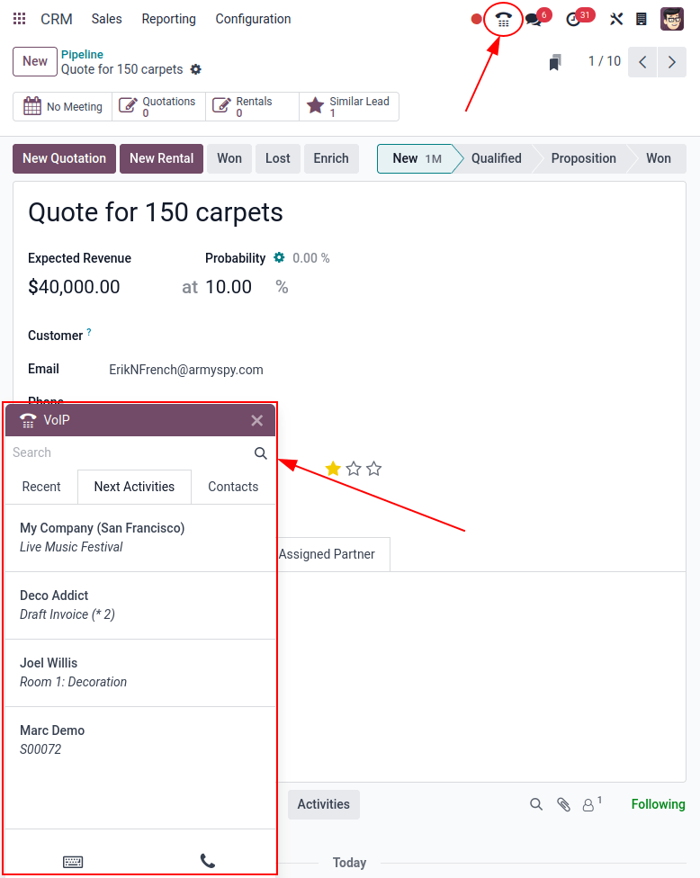
Task: Start a call with the phone icon in VoIP
Action: tap(208, 861)
